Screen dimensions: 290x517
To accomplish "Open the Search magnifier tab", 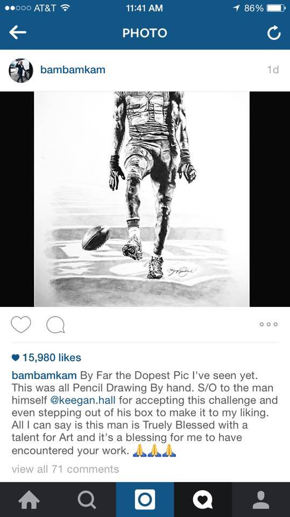I will pyautogui.click(x=87, y=500).
